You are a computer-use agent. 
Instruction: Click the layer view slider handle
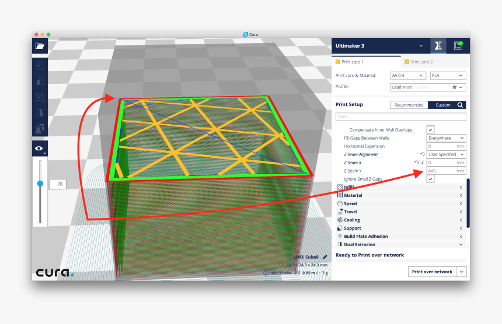(x=40, y=184)
